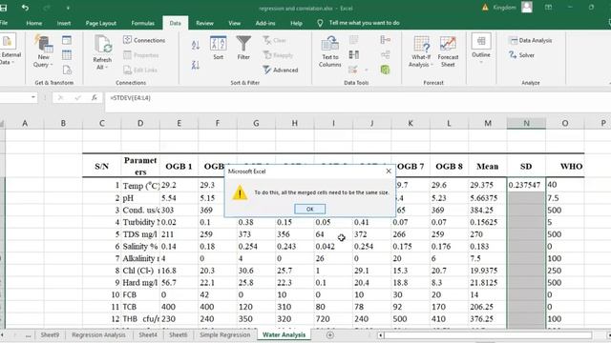This screenshot has width=611, height=343.
Task: Open the Home ribbon tab
Action: 34,23
